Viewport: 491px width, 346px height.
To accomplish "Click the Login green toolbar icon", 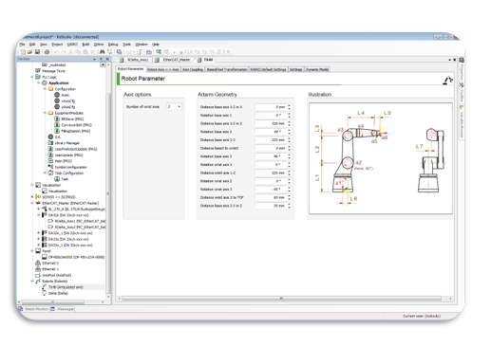I will click(x=159, y=51).
